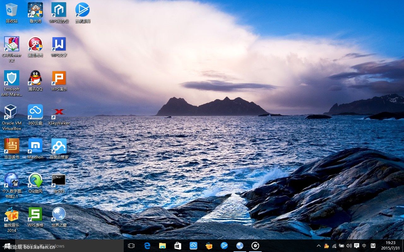The width and height of the screenshot is (404, 252).
Task: Click the Windows Start button
Action: coord(7,246)
